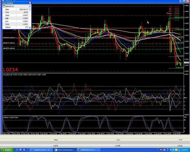Expand the Quick Launch overflow chevron
The height and width of the screenshot is (152, 190).
tap(28, 149)
